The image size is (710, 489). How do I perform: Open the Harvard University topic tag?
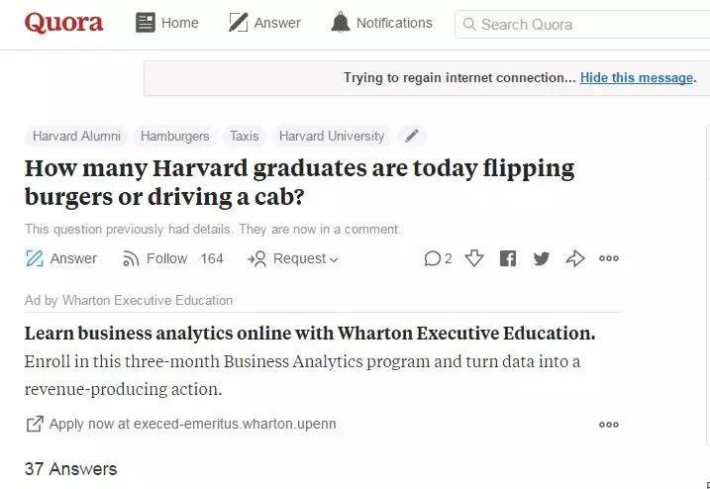pyautogui.click(x=332, y=136)
